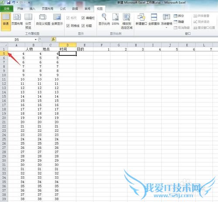The height and width of the screenshot is (202, 218).
Task: Activate 全屏显示 full screen mode
Action: pyautogui.click(x=57, y=20)
